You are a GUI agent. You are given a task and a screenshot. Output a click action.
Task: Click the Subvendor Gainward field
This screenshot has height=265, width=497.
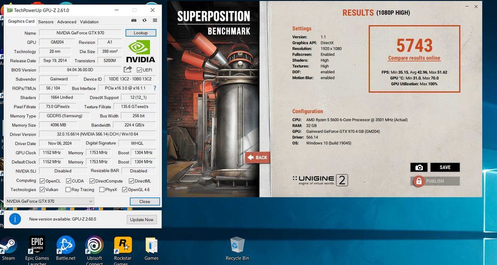(59, 79)
